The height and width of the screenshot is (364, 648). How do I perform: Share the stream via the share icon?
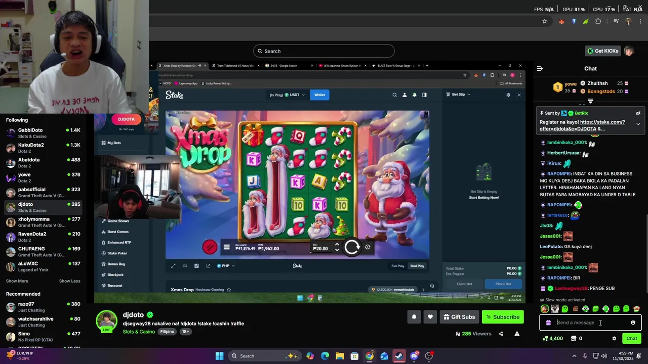tap(501, 334)
